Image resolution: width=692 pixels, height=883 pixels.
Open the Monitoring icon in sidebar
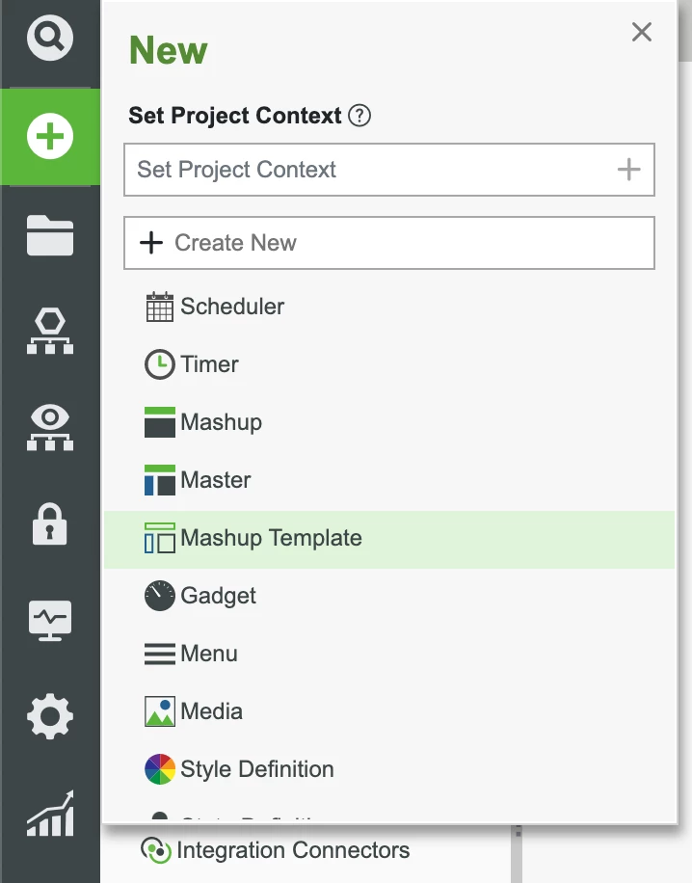tap(49, 620)
